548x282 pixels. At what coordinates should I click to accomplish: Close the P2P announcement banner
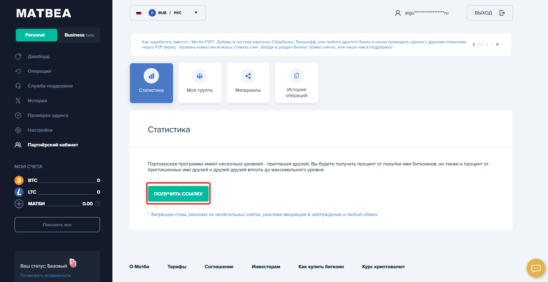497,44
